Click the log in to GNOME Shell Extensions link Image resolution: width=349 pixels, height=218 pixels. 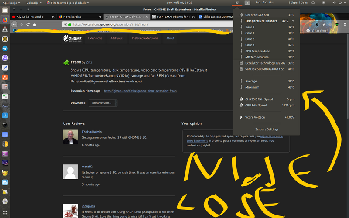235,138
